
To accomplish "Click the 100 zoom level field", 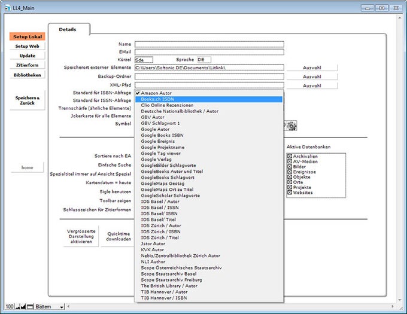I will [10, 307].
